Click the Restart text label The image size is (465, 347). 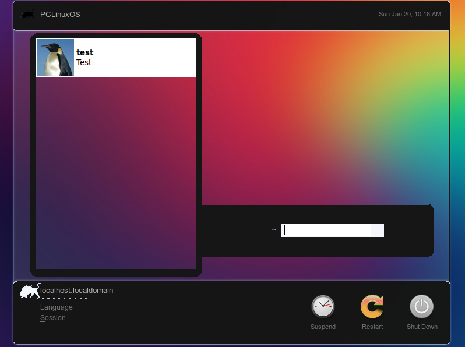372,327
